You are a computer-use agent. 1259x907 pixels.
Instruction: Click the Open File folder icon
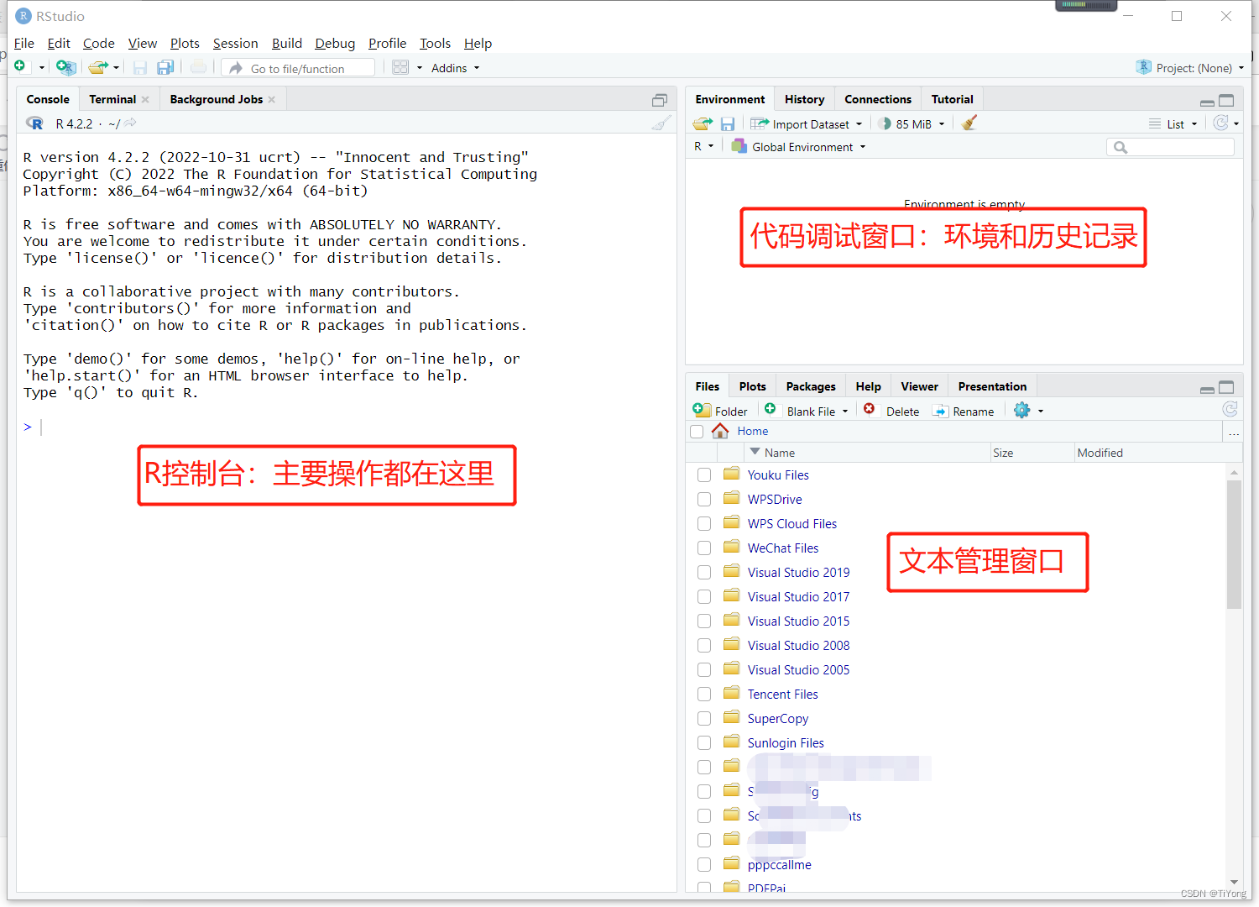click(98, 67)
